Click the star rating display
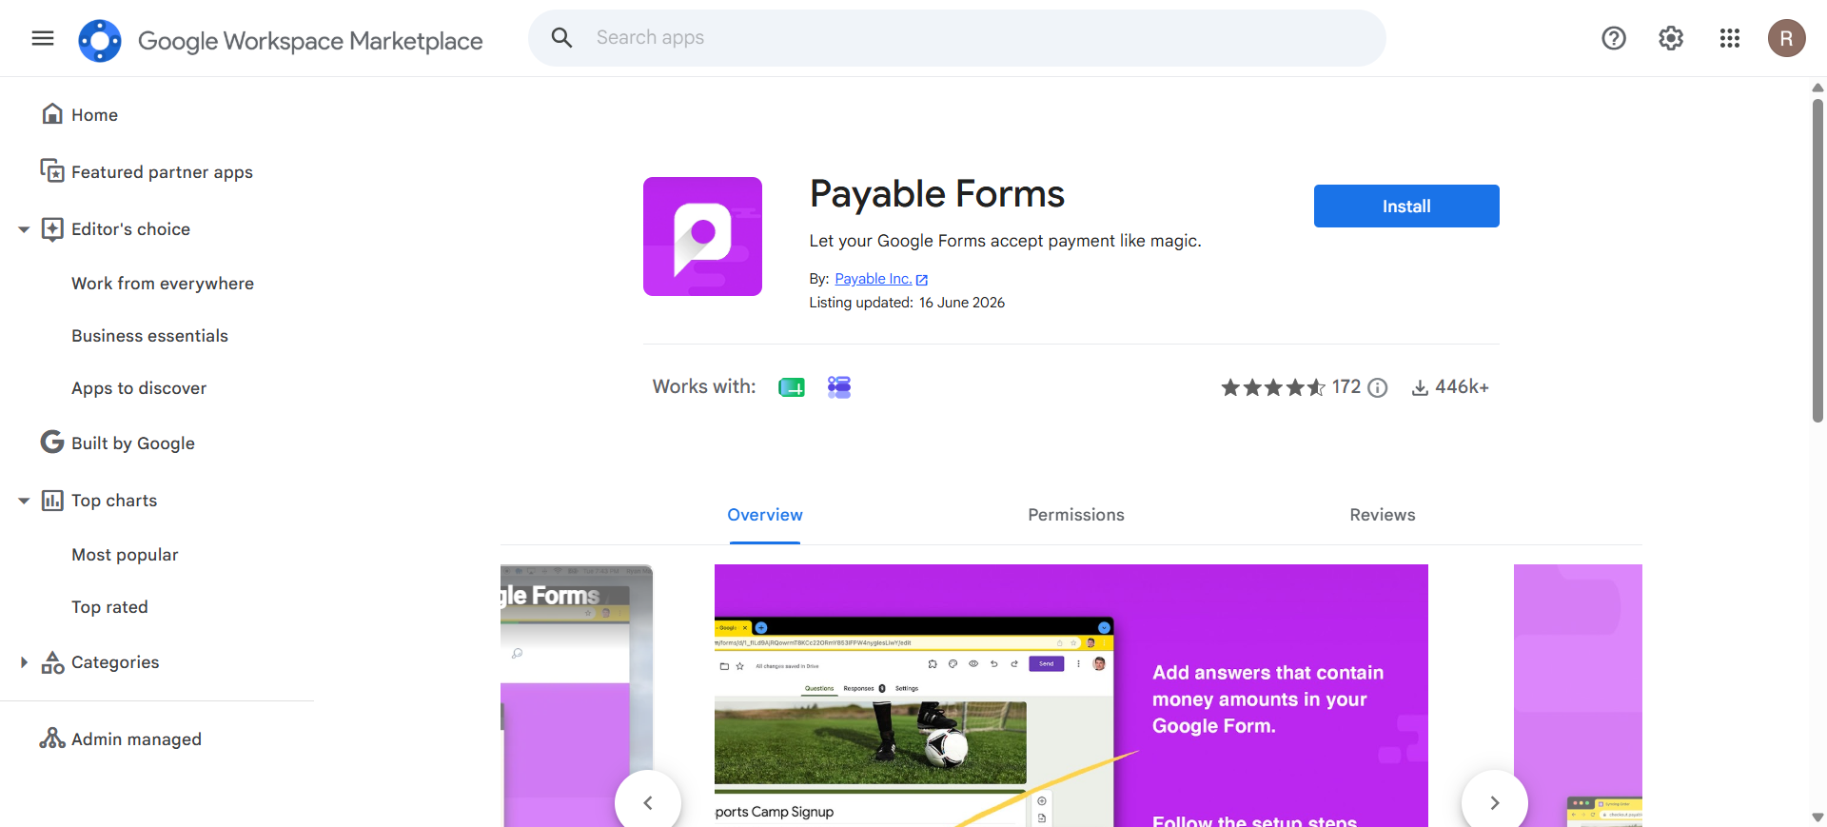Screen dimensions: 1827x827 click(1273, 387)
